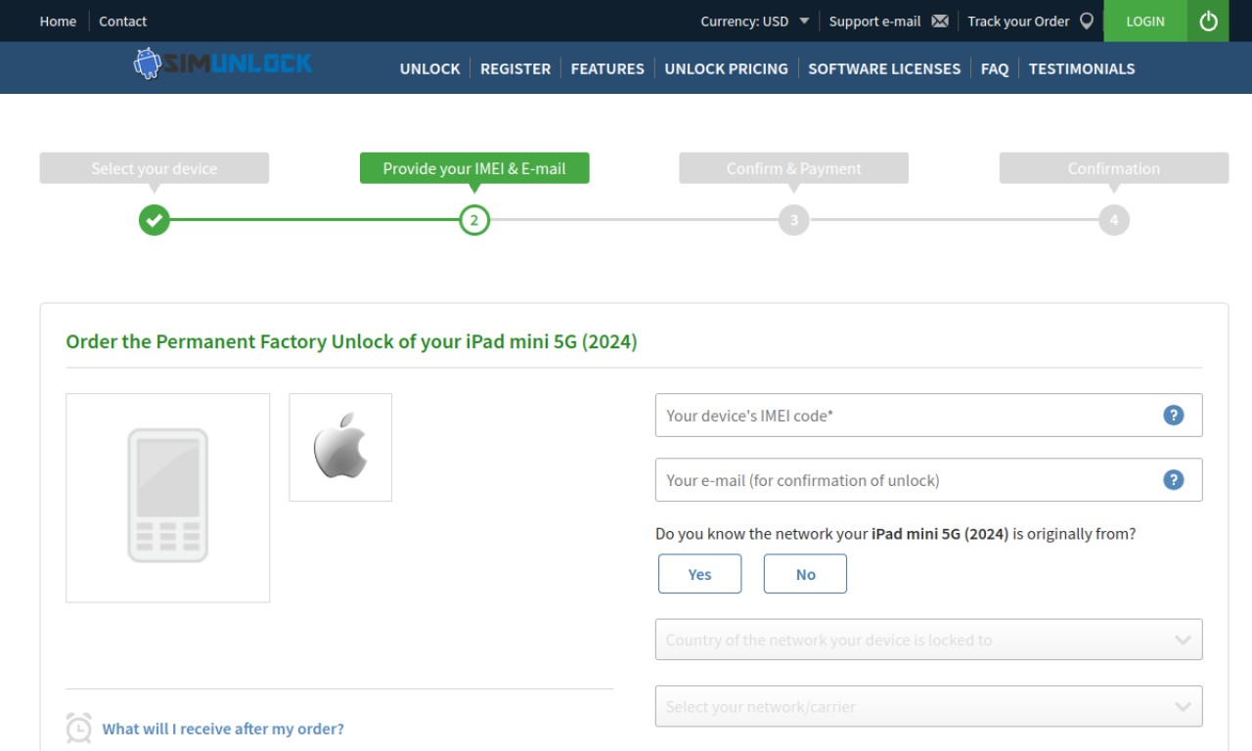The height and width of the screenshot is (751, 1252).
Task: Select the Provide your IMEI & E-mail step
Action: (x=474, y=168)
